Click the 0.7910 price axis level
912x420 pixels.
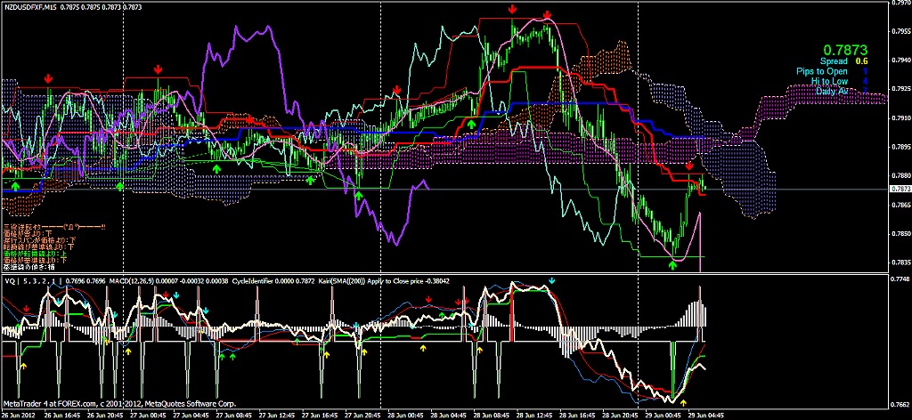pos(900,118)
